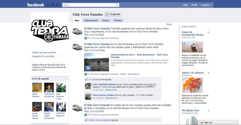Click HootSuite icon on 16 hores post
The image size is (241, 125).
[86, 74]
